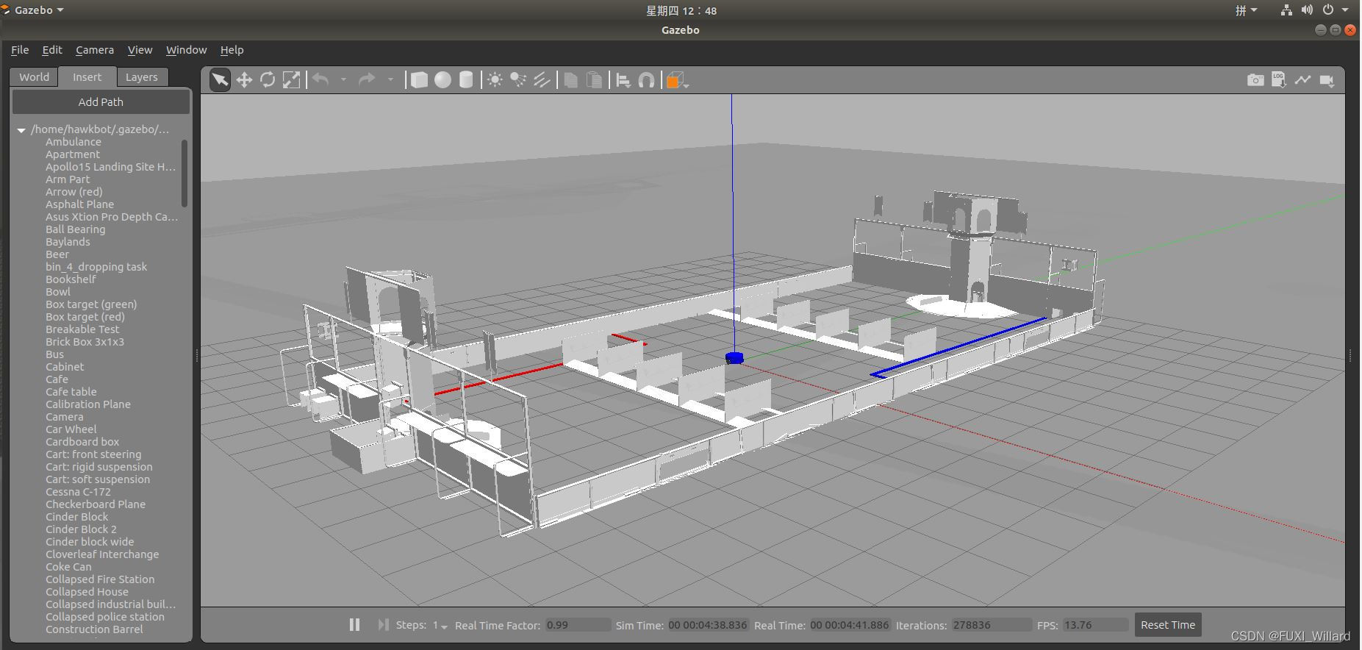Open the Help menu
Viewport: 1362px width, 650px height.
pyautogui.click(x=232, y=50)
